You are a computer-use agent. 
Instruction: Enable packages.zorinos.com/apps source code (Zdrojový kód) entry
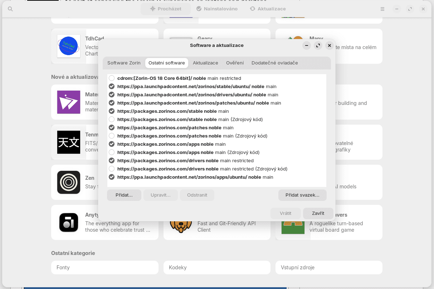112,152
